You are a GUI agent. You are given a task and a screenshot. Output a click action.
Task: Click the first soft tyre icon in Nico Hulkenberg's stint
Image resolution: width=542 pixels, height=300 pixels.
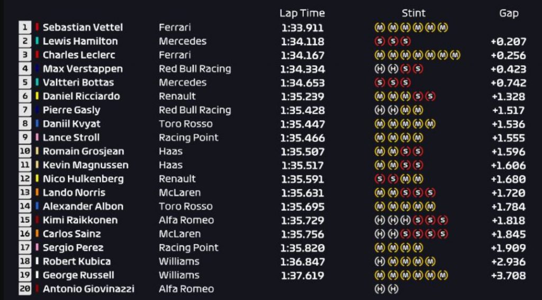click(x=380, y=179)
